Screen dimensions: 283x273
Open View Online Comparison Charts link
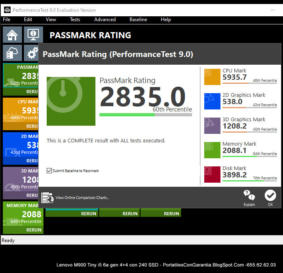(82, 198)
